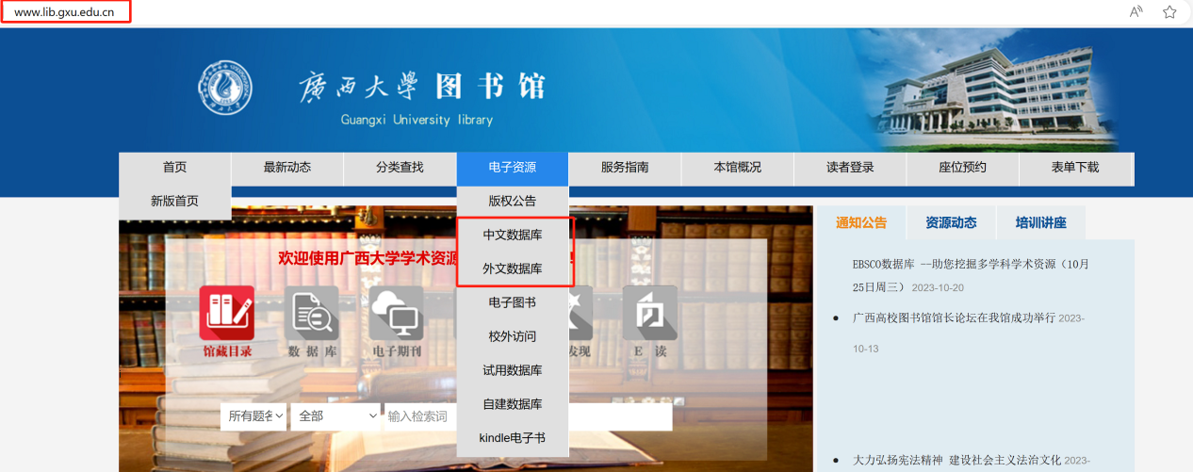Select 中文数据库 from the dropdown menu
Image resolution: width=1193 pixels, height=472 pixels.
[x=513, y=235]
